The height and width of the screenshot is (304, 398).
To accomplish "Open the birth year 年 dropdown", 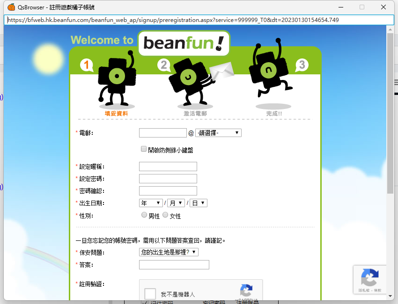I will 151,203.
